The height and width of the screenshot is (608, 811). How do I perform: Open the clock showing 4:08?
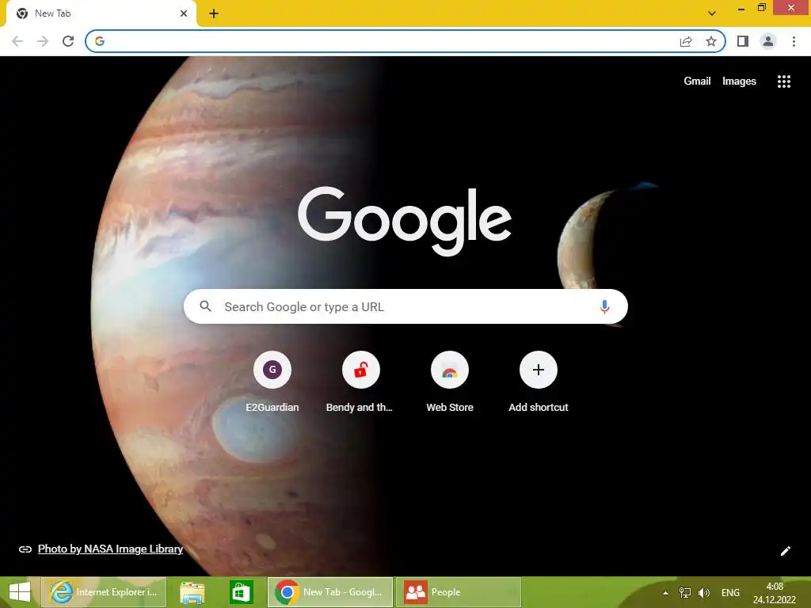[775, 593]
